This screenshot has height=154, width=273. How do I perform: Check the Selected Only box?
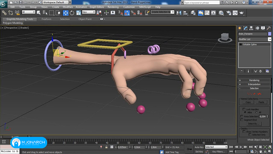click(x=250, y=135)
